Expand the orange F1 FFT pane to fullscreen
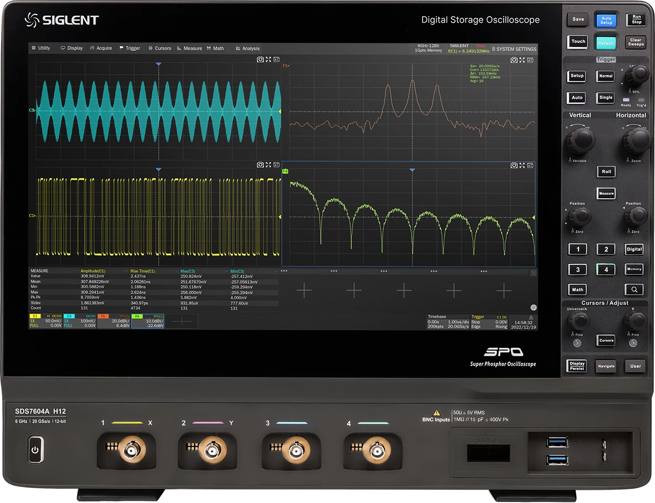 (522, 60)
